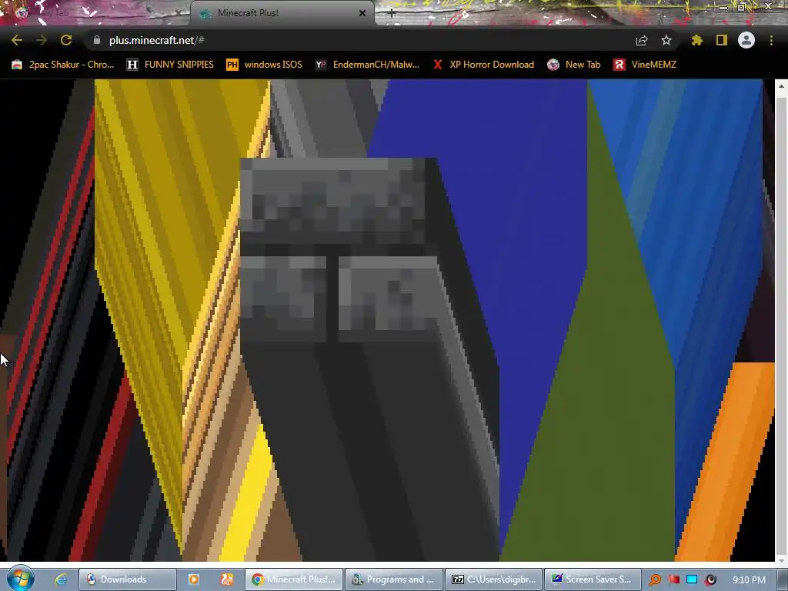Close the first faded browser tab

[x=178, y=13]
